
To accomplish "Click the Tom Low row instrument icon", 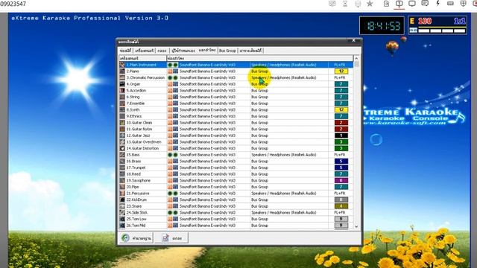I will (122, 219).
